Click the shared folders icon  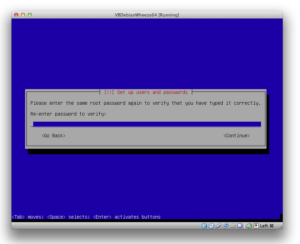233,226
